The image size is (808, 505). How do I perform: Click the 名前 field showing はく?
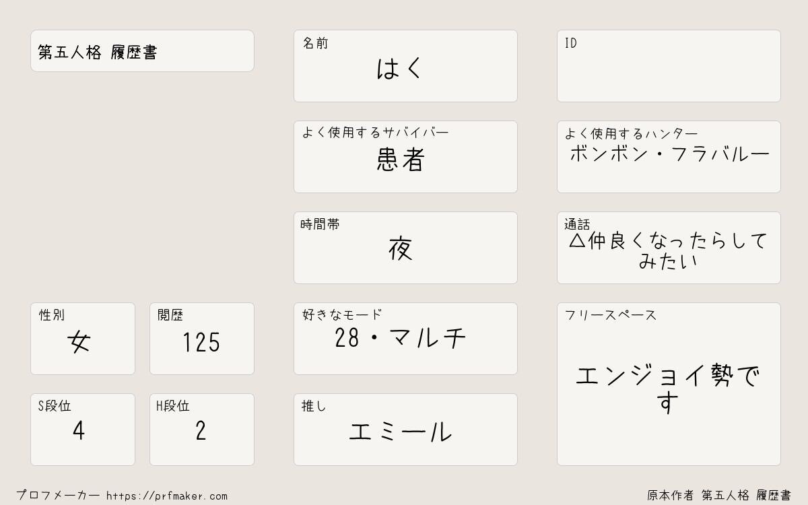point(405,66)
